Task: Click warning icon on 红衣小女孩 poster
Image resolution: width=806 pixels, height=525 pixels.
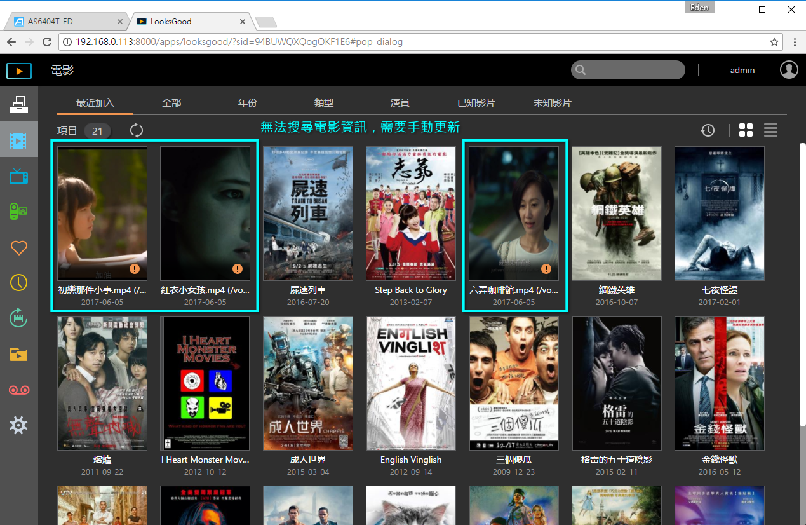Action: point(238,269)
